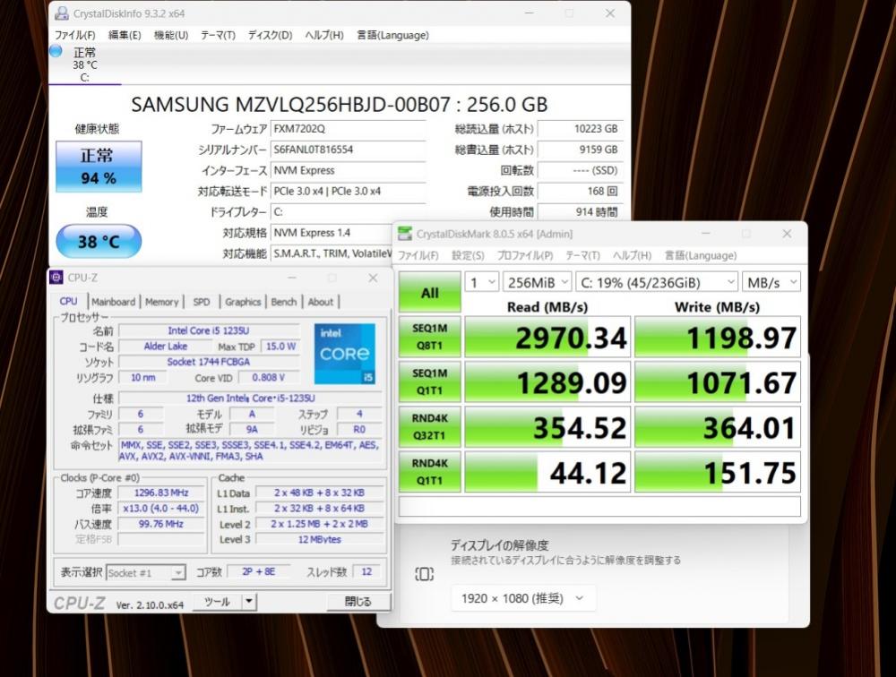Click the 1198.97 sequential write result
896x677 pixels.
[718, 337]
